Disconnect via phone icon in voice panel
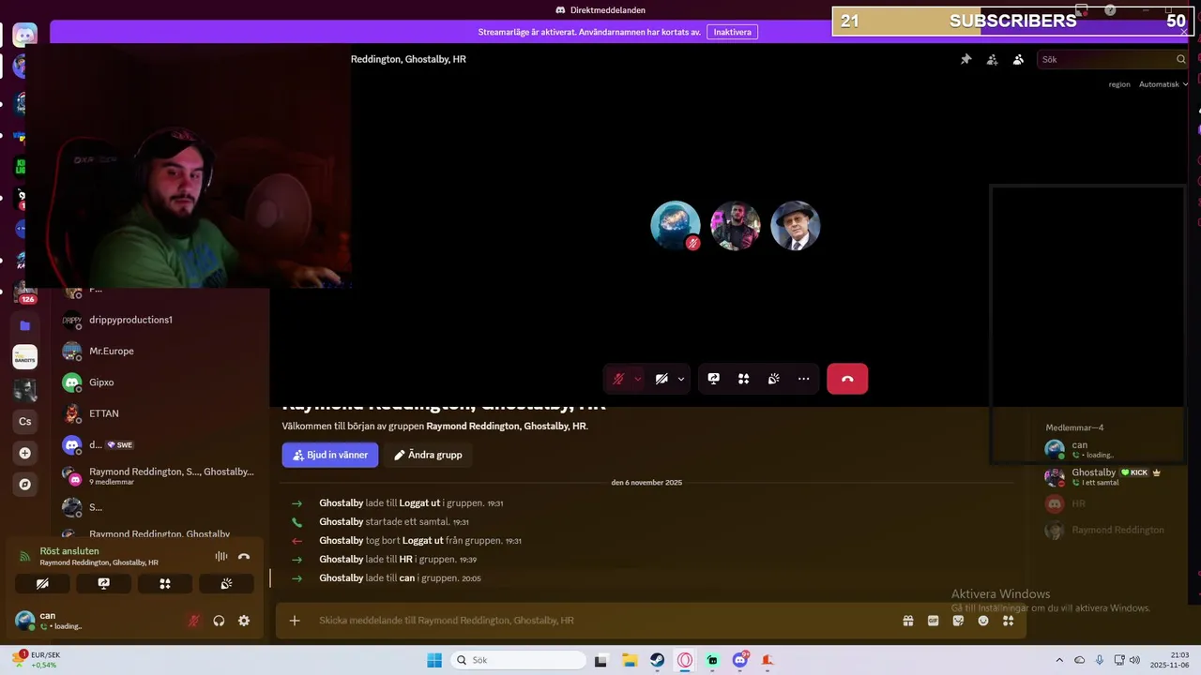1201x675 pixels. coord(244,556)
